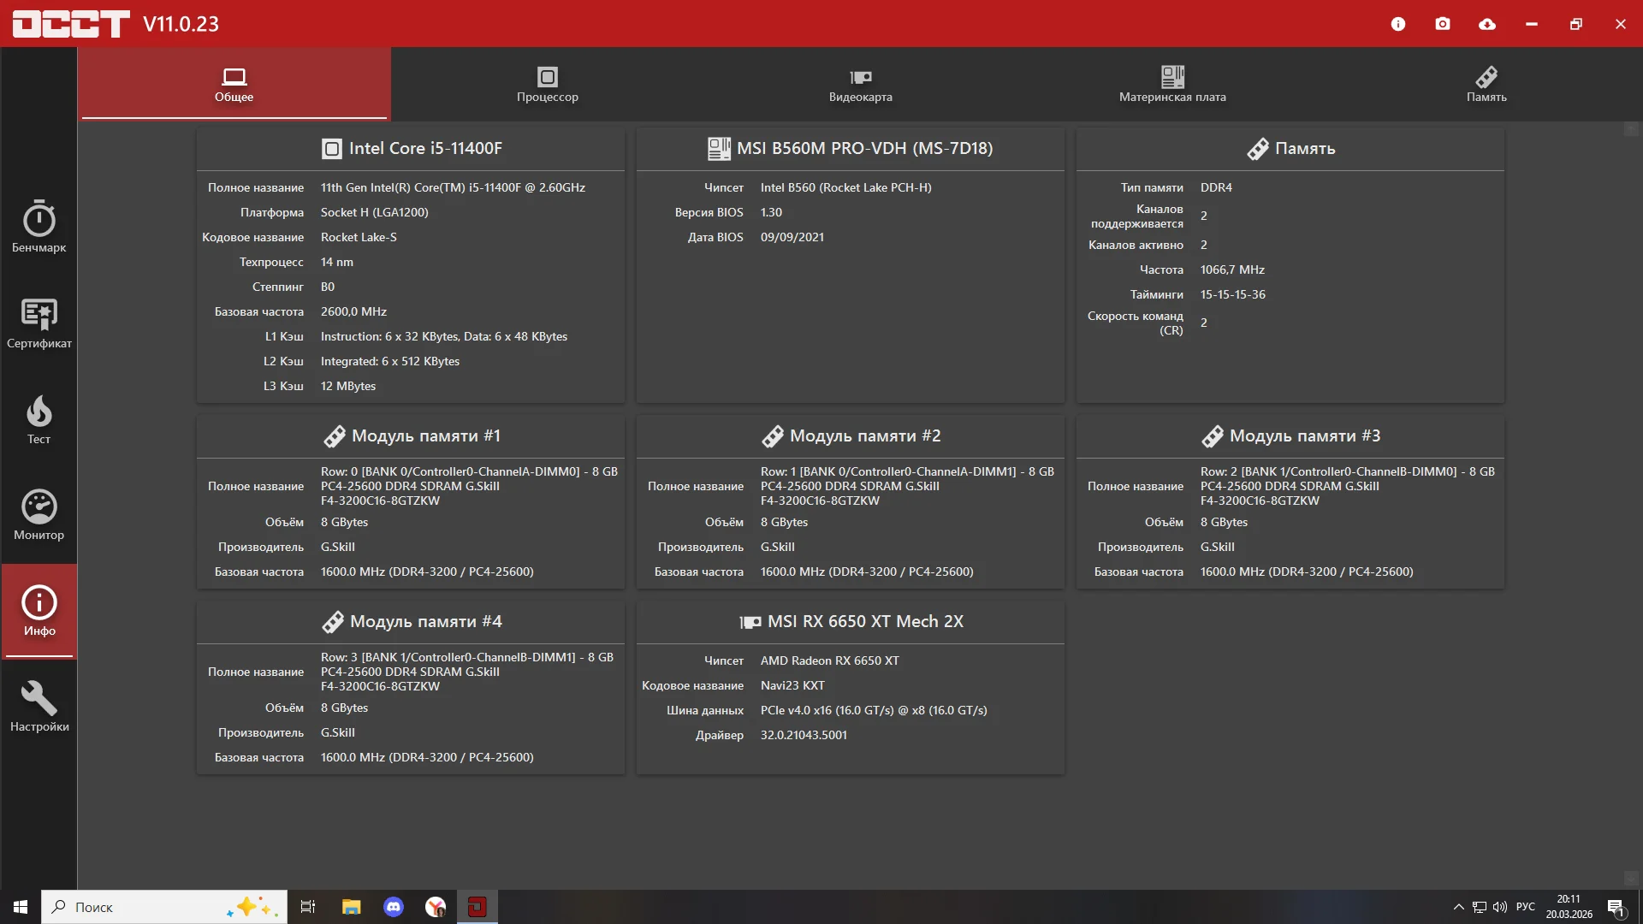1643x924 pixels.
Task: Click RAM icon beside Модуль памяти #3
Action: tap(1213, 436)
